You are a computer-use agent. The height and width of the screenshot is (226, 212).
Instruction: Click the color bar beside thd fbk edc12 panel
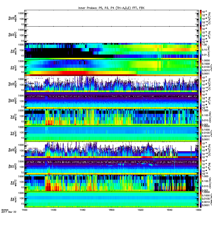pyautogui.click(x=201, y=117)
